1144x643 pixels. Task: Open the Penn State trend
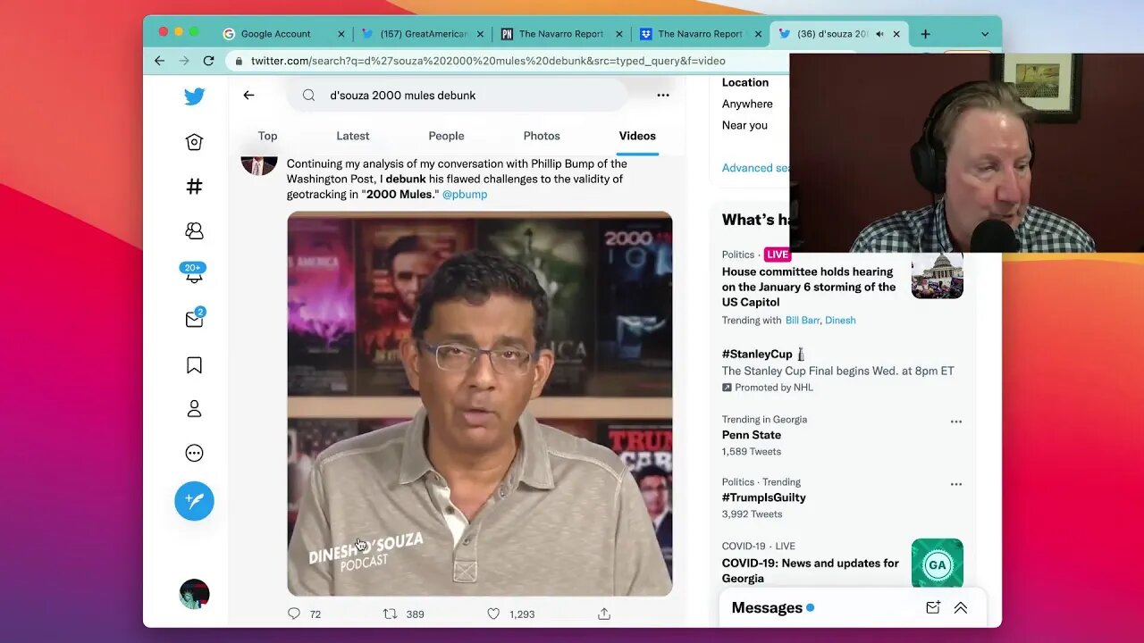752,435
